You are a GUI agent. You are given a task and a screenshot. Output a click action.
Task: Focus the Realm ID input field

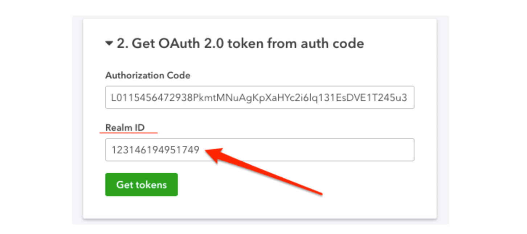pyautogui.click(x=260, y=150)
